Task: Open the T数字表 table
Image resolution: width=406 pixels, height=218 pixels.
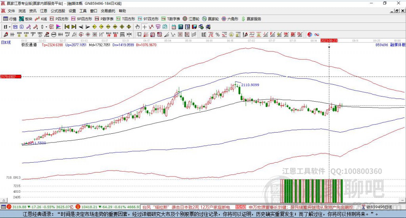Action: (x=170, y=19)
